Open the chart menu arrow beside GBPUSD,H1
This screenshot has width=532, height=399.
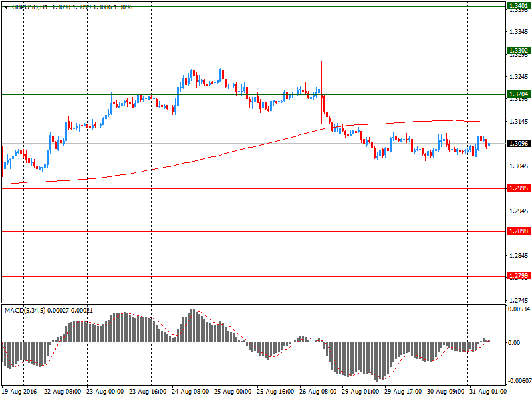[7, 7]
